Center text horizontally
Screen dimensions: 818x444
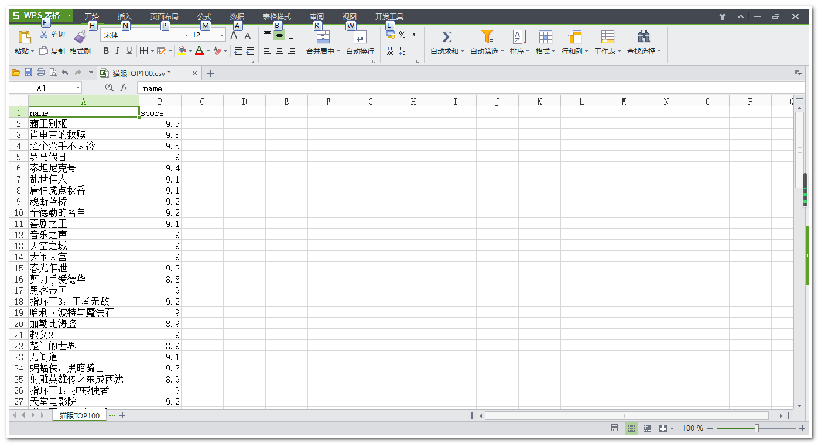tap(279, 51)
